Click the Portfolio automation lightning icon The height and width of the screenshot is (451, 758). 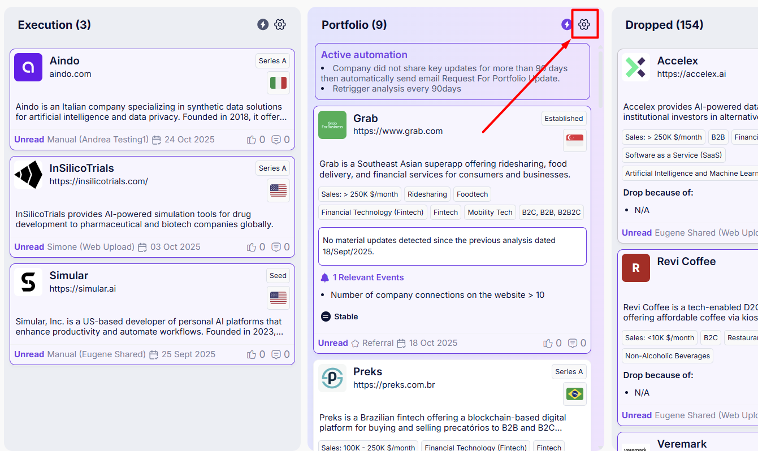pos(566,24)
